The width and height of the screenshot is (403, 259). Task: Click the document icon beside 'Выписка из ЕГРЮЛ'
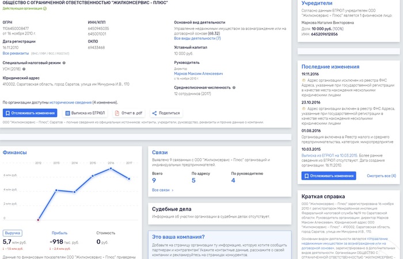point(69,113)
